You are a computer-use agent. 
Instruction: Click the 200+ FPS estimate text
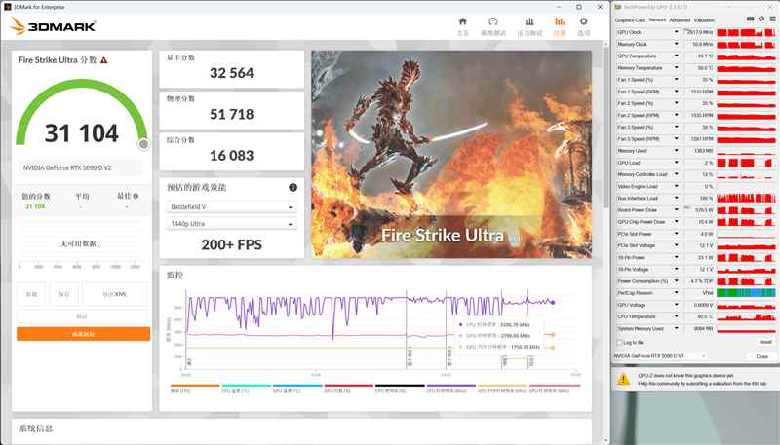231,244
